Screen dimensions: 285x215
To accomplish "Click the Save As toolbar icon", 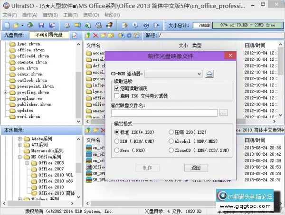I will click(52, 25).
